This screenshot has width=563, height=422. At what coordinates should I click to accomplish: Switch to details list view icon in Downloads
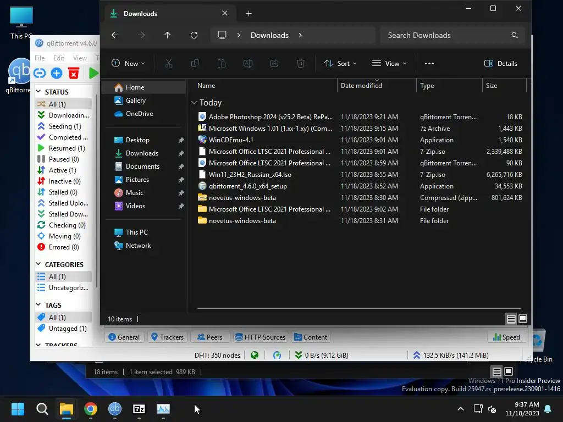511,319
